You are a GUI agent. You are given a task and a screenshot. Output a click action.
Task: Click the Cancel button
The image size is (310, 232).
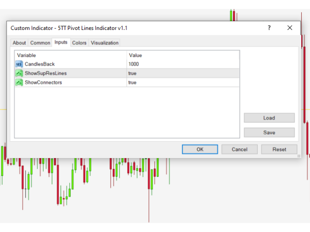tap(239, 149)
